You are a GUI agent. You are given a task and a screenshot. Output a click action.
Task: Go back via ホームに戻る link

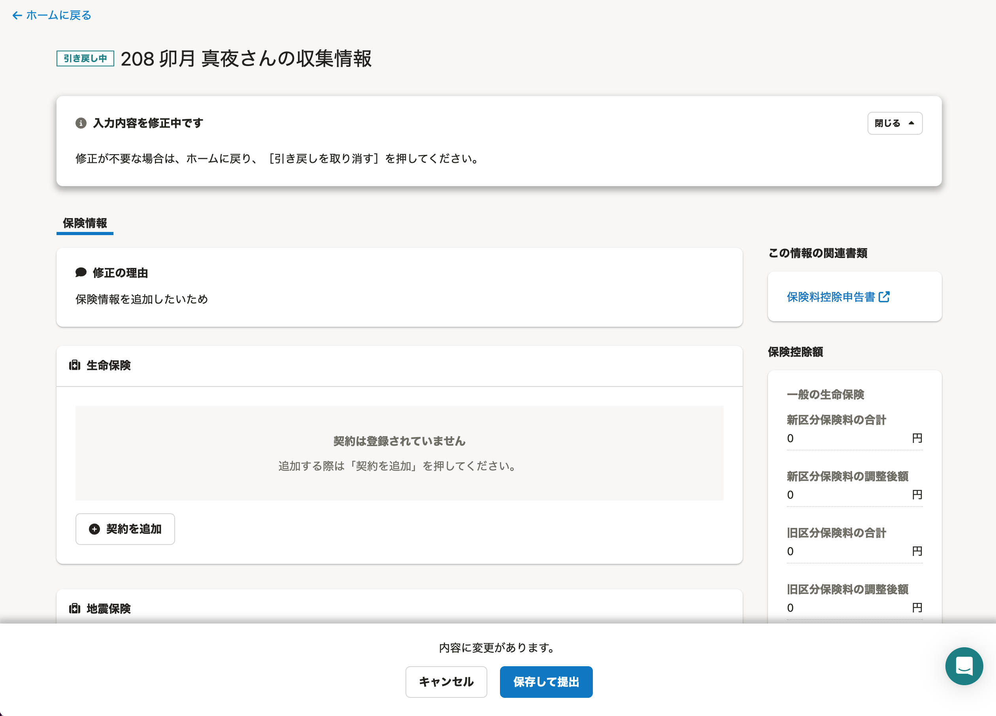coord(58,16)
